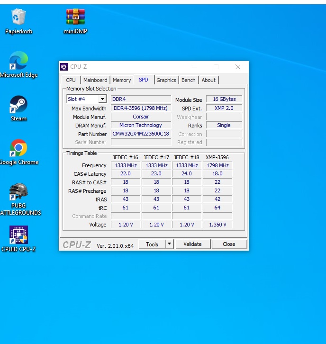Expand the Slot #4 memory slot dropdown

(102, 99)
